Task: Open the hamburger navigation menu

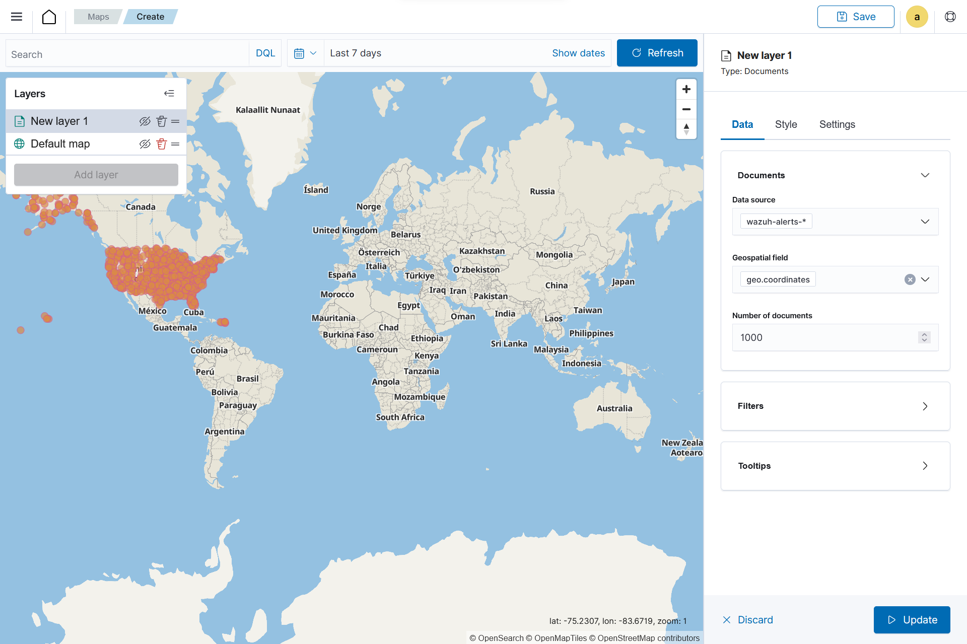Action: 17,17
